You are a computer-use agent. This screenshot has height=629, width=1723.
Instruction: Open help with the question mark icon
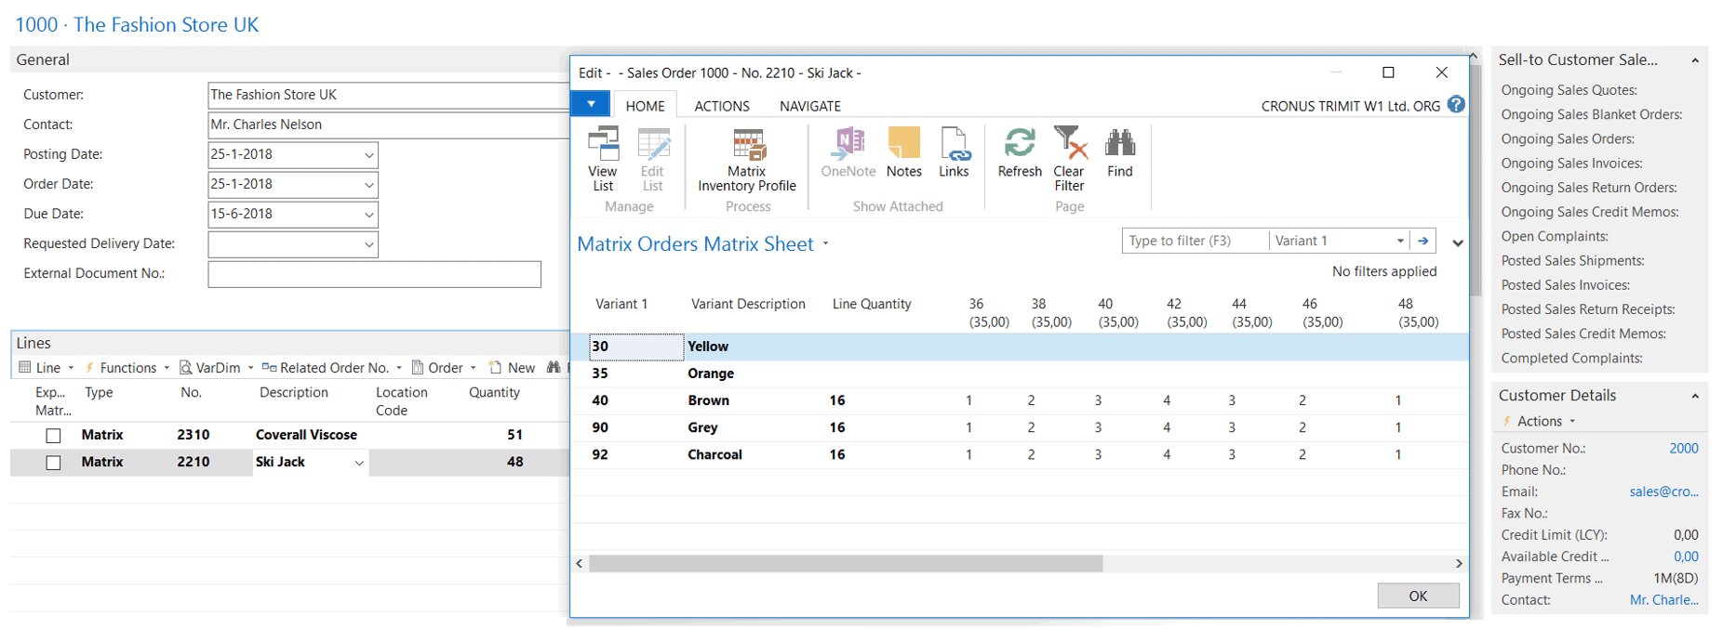click(1456, 105)
